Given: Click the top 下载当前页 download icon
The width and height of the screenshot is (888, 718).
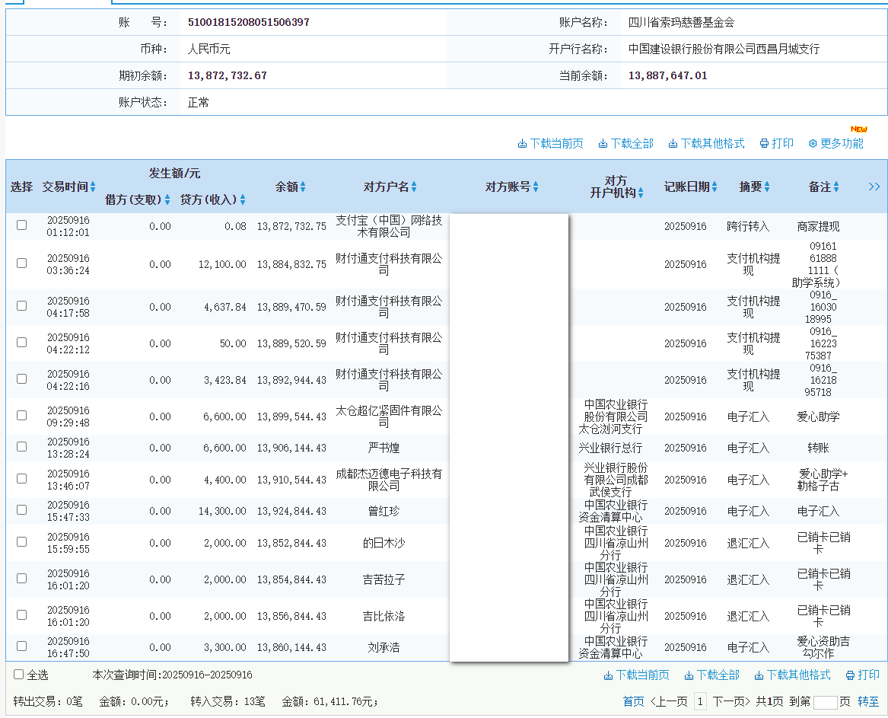Looking at the screenshot, I should pos(523,143).
